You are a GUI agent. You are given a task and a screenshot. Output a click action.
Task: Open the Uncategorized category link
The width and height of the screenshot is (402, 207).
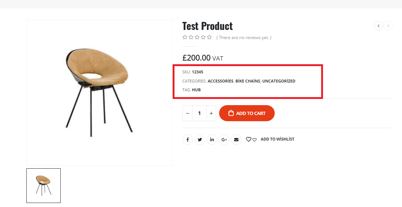(x=279, y=81)
